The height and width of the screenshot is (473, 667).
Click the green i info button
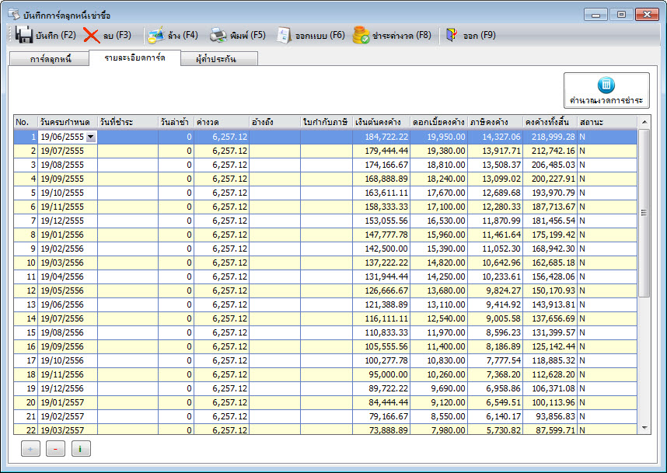[81, 449]
